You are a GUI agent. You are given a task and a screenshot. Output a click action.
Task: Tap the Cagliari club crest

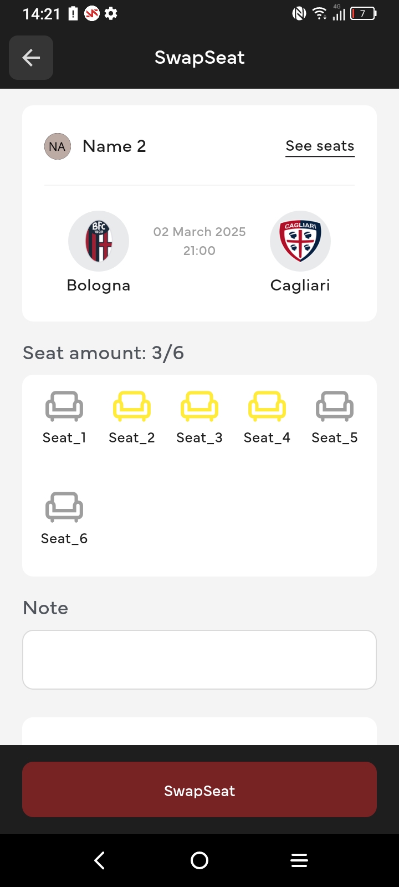[300, 241]
